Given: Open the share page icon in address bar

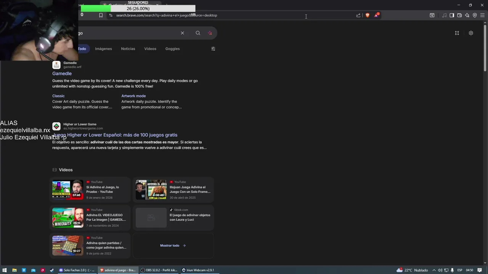Looking at the screenshot, I should 358,15.
